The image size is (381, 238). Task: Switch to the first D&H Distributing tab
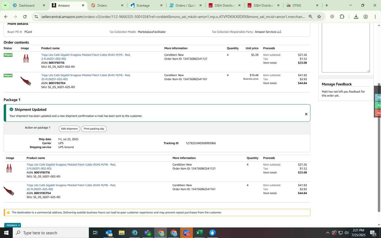click(x=224, y=5)
